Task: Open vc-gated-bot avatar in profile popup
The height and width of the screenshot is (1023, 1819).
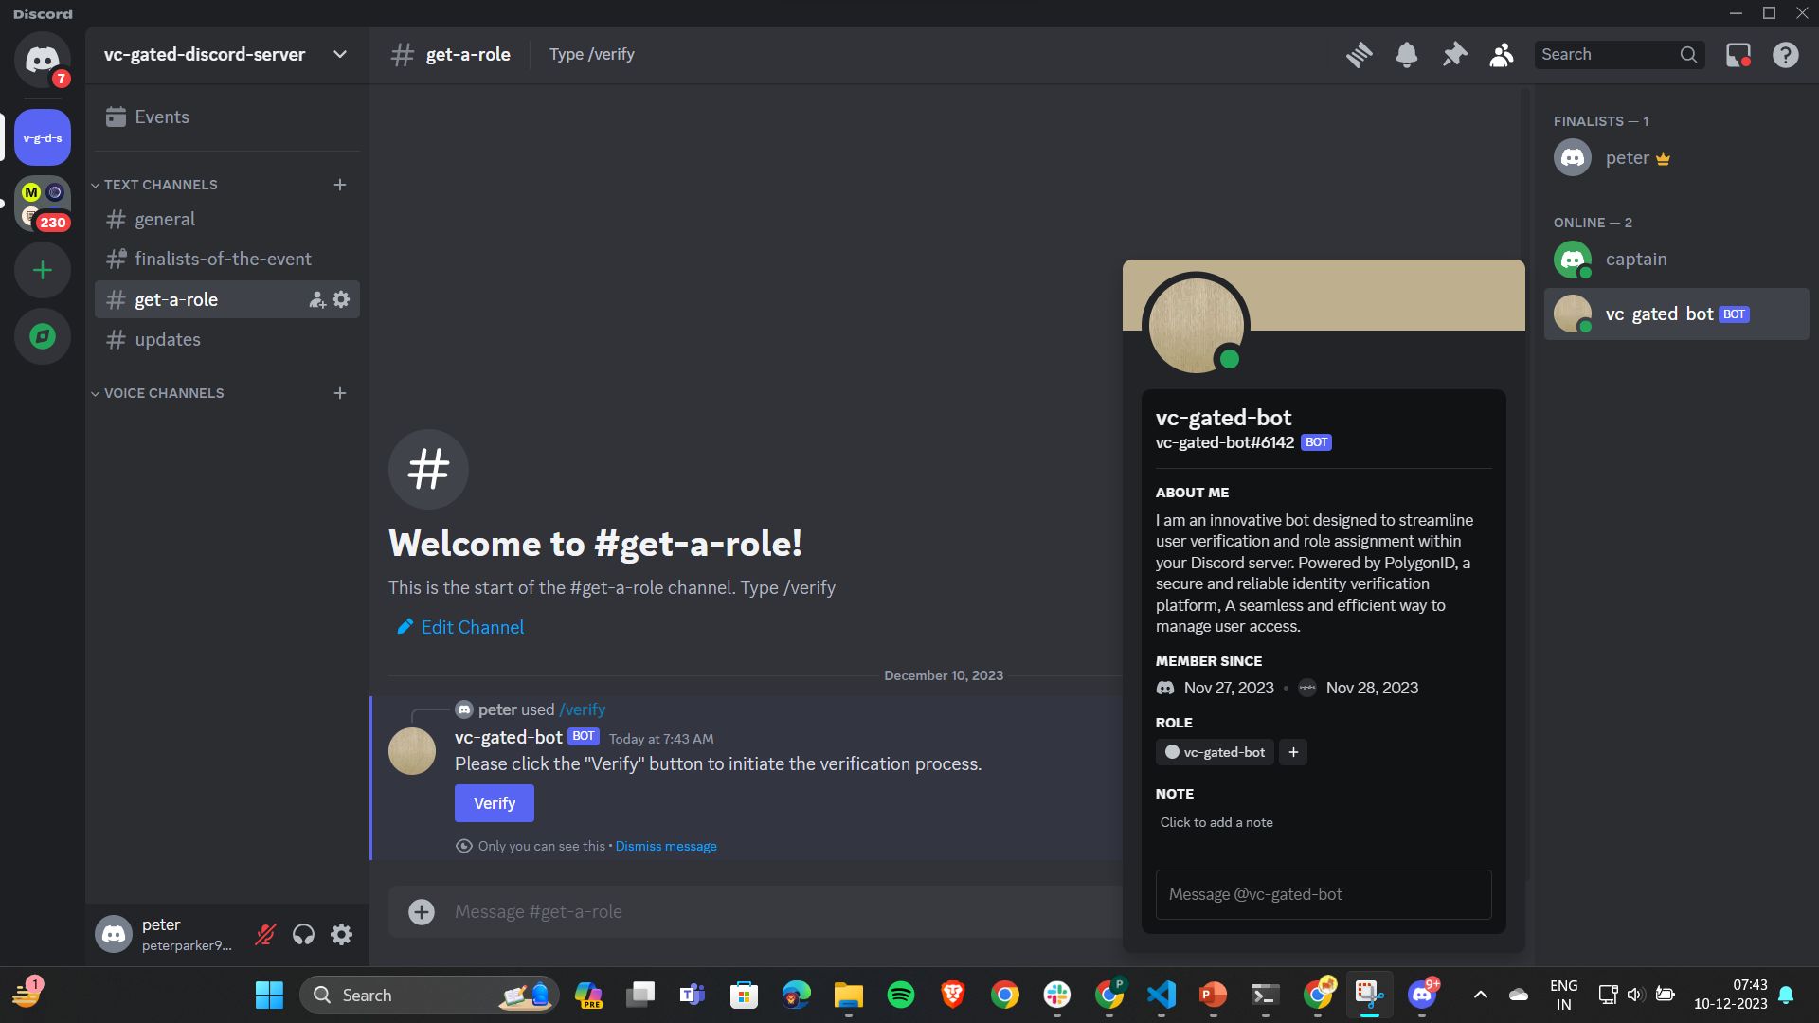Action: click(x=1196, y=326)
